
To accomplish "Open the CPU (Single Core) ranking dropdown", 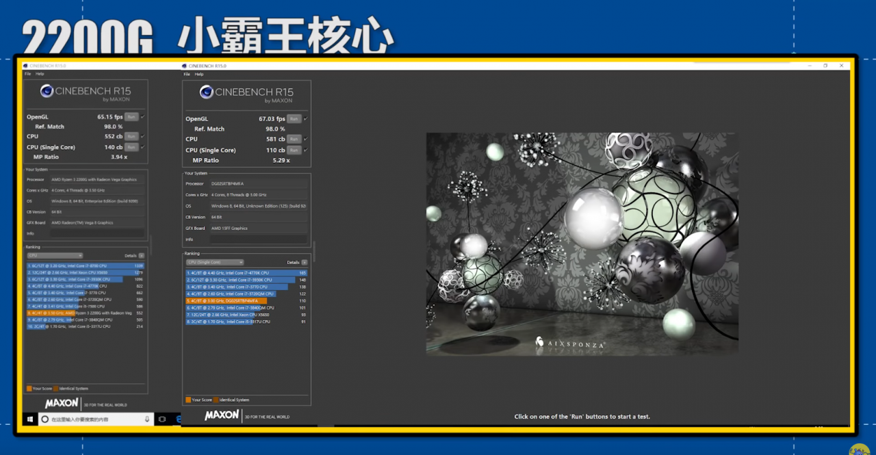I will [215, 262].
